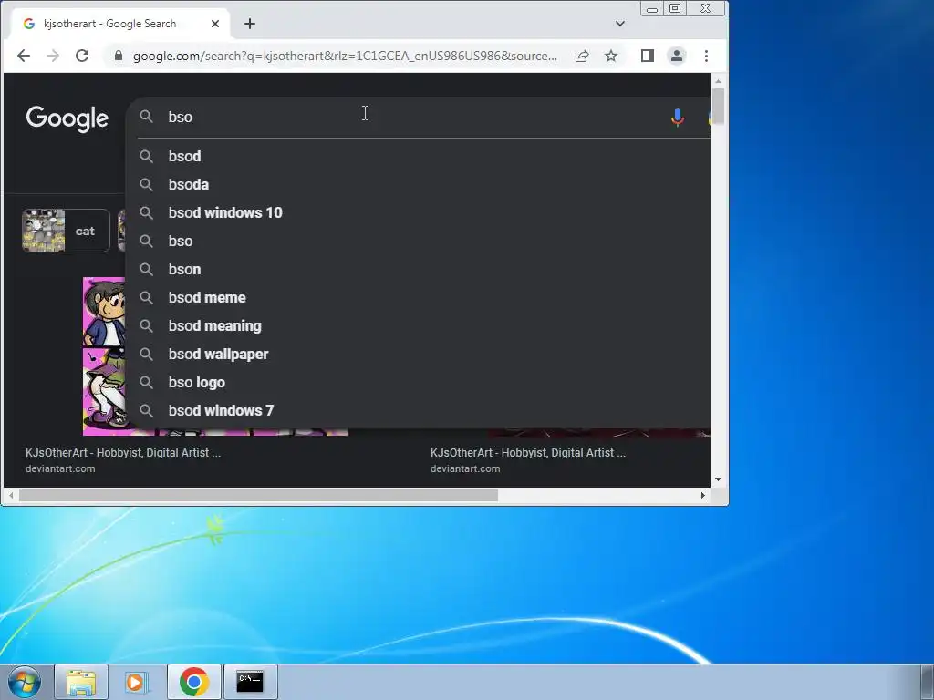Open the Command Prompt taskbar icon

pos(250,682)
